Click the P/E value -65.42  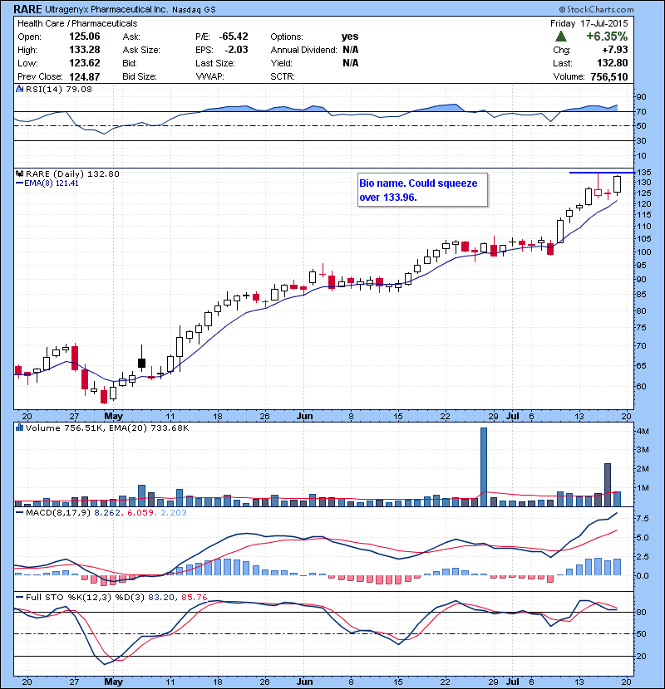(234, 37)
